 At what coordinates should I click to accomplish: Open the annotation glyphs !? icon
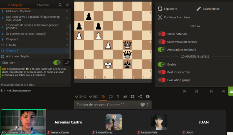pyautogui.click(x=118, y=97)
